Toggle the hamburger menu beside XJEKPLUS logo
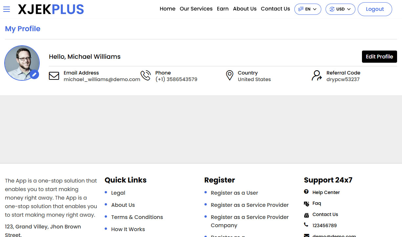This screenshot has width=402, height=237. tap(7, 9)
